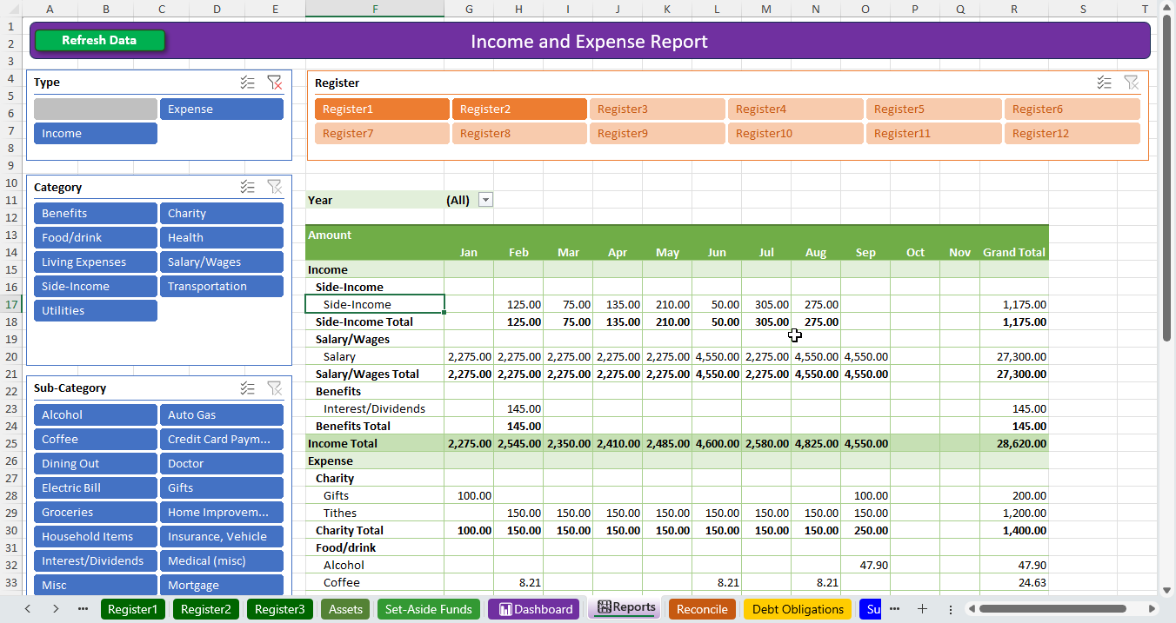Image resolution: width=1176 pixels, height=623 pixels.
Task: Select Groceries in the Sub-Category slicer
Action: (96, 513)
